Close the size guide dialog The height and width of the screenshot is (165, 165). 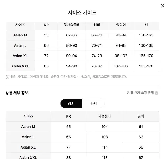(x=162, y=6)
